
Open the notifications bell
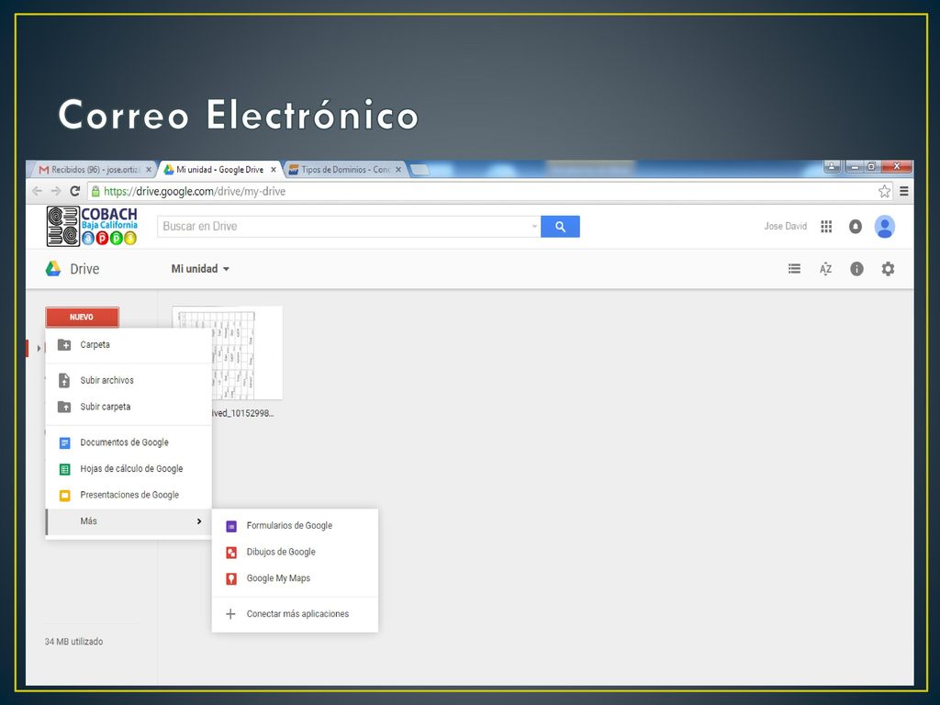pos(856,227)
